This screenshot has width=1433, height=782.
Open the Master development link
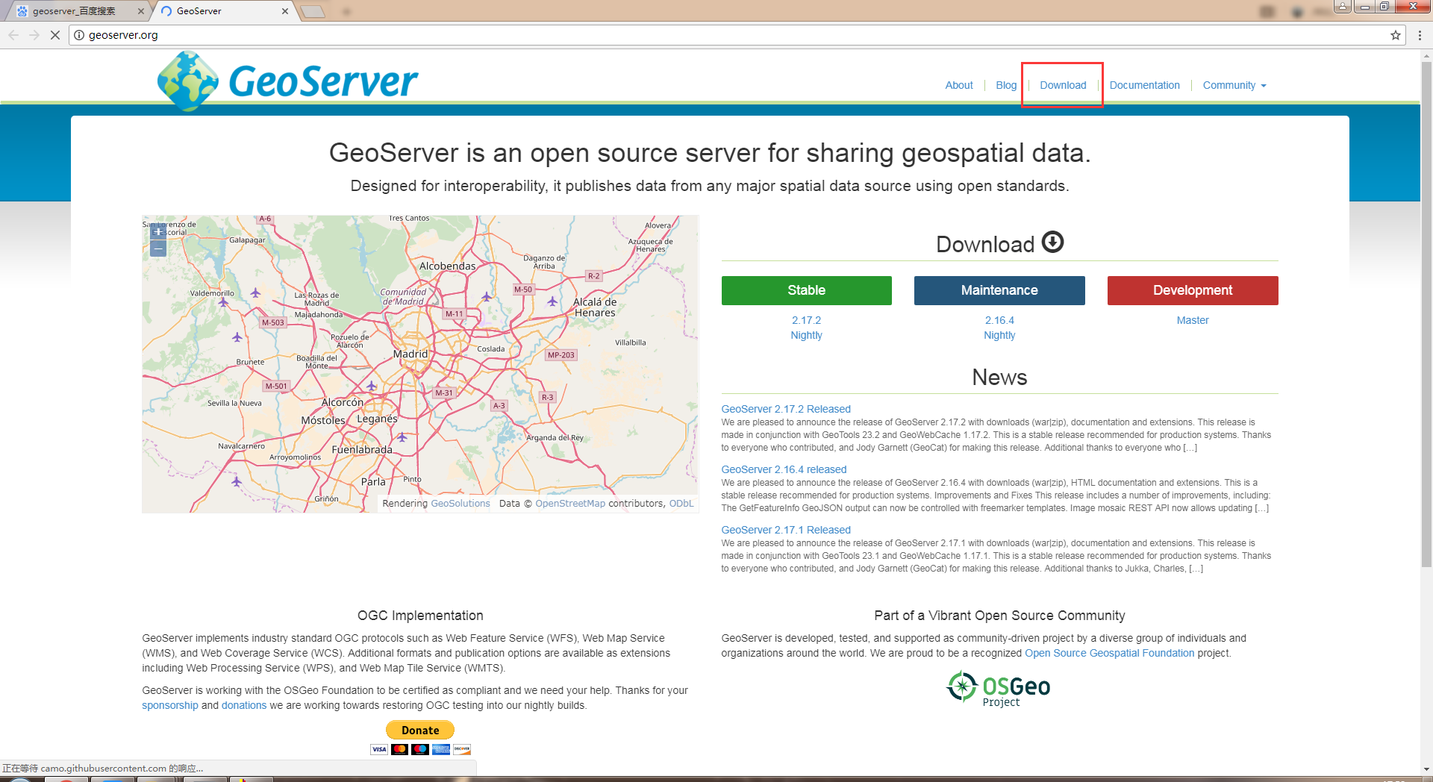1193,320
